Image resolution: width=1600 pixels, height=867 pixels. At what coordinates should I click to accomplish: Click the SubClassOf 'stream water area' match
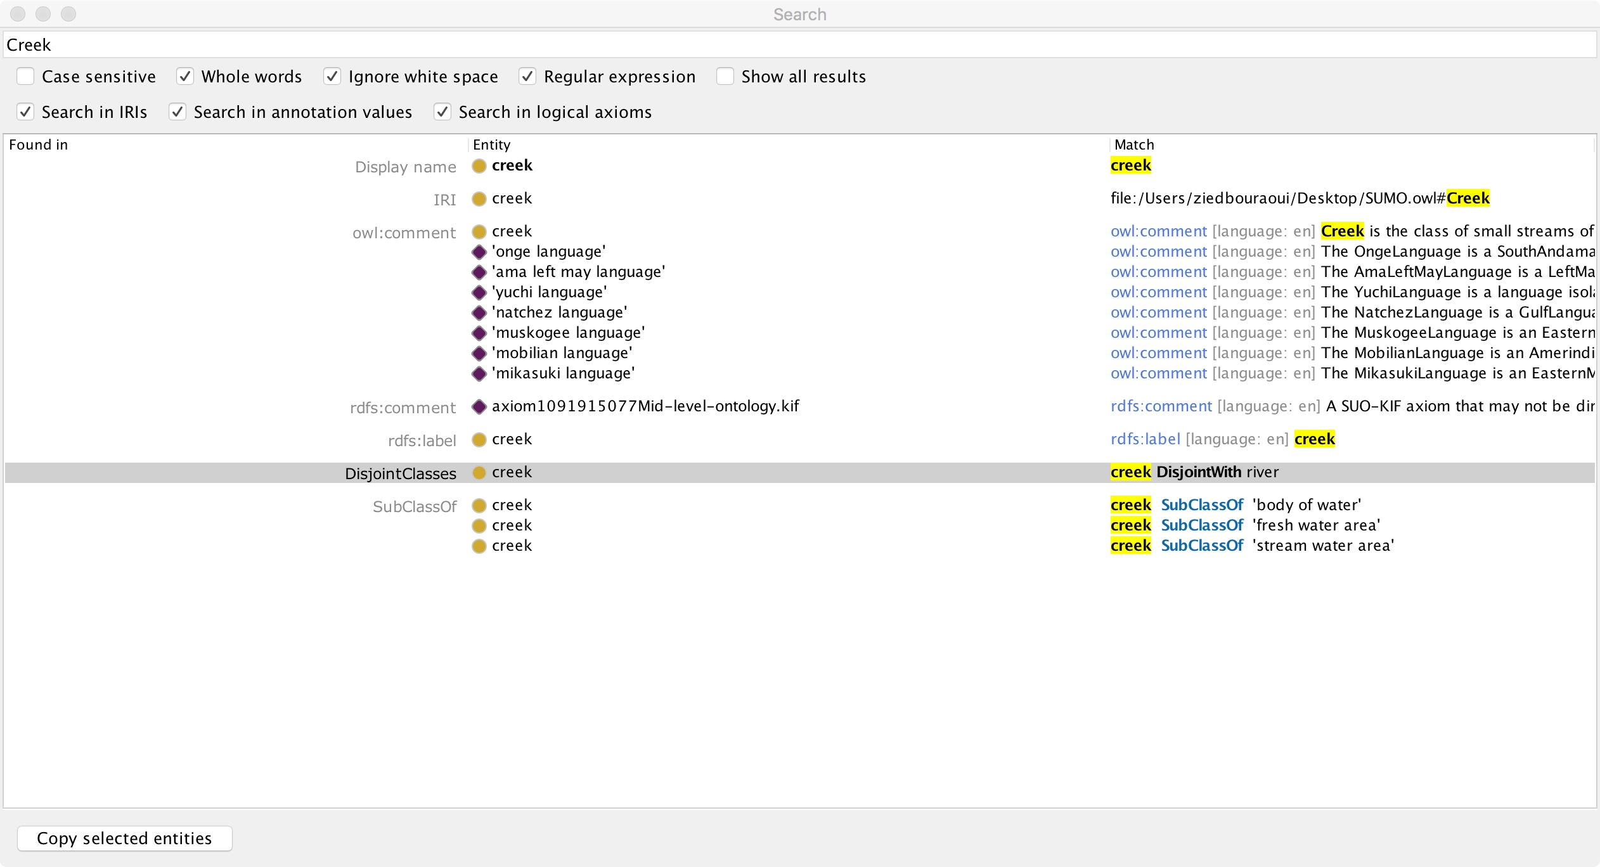[x=1253, y=546]
